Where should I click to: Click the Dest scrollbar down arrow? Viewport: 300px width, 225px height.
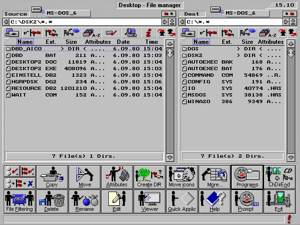[x=291, y=158]
